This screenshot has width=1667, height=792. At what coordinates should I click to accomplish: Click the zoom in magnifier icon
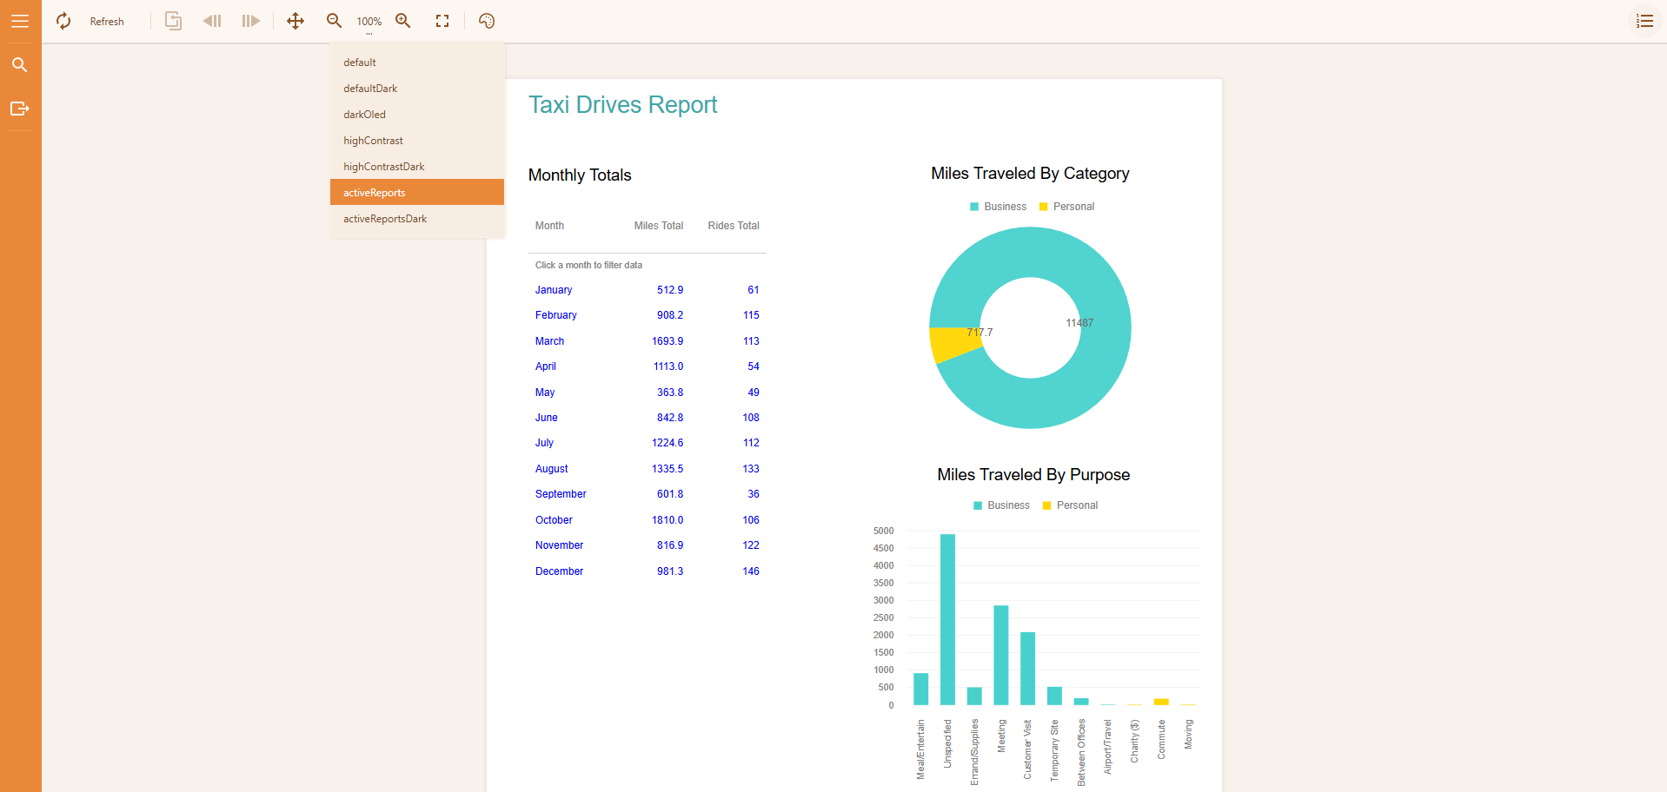403,21
